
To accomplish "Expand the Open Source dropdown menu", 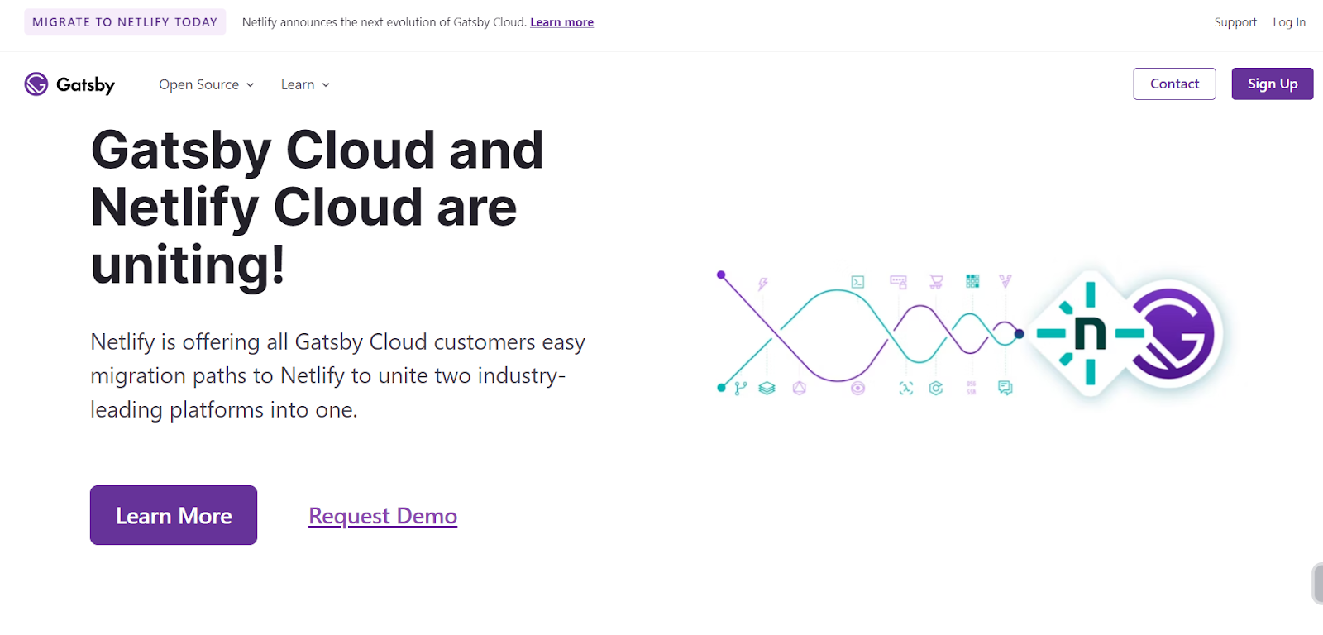I will pyautogui.click(x=207, y=84).
